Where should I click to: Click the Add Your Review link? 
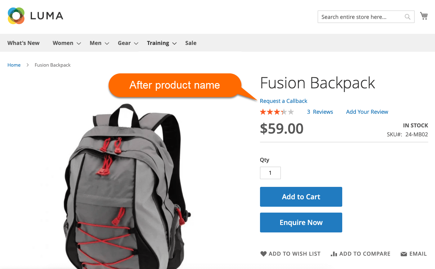[x=367, y=112]
